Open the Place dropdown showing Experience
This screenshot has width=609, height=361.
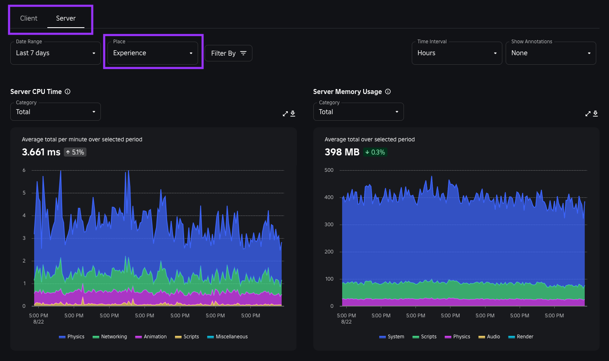point(153,53)
